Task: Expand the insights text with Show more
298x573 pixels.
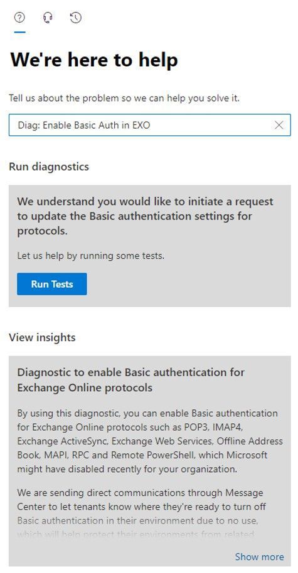Action: (259, 557)
